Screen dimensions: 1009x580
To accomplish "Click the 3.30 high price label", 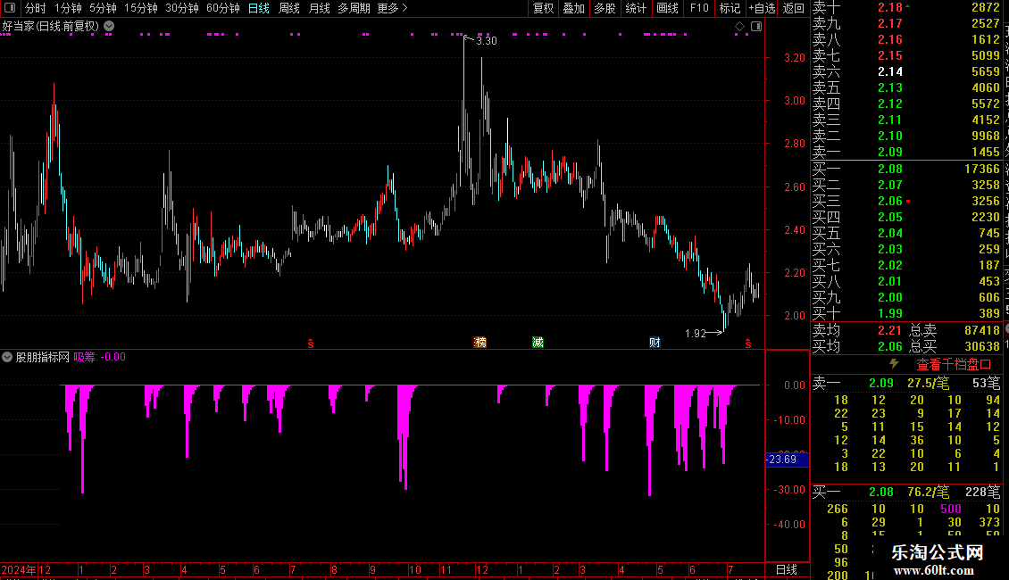I will coord(487,40).
